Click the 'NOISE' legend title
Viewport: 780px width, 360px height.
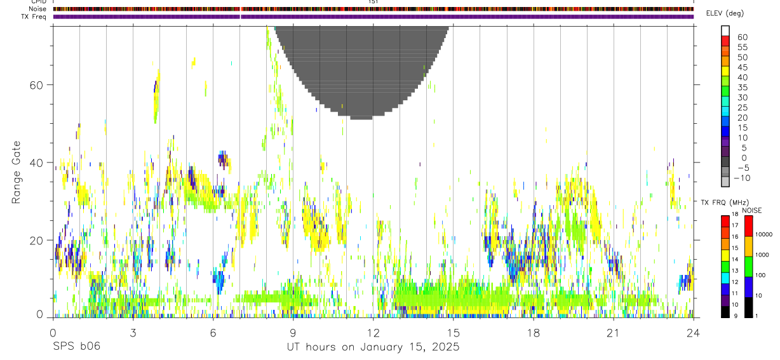click(752, 210)
